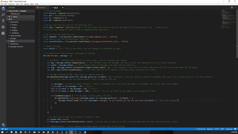Click the Spaces: 4 indentation indicator

[210, 129]
